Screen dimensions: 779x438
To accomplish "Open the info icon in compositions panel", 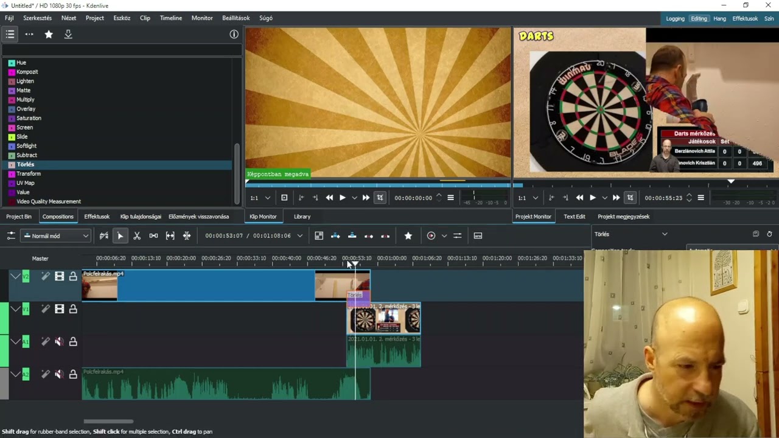I will [x=234, y=35].
